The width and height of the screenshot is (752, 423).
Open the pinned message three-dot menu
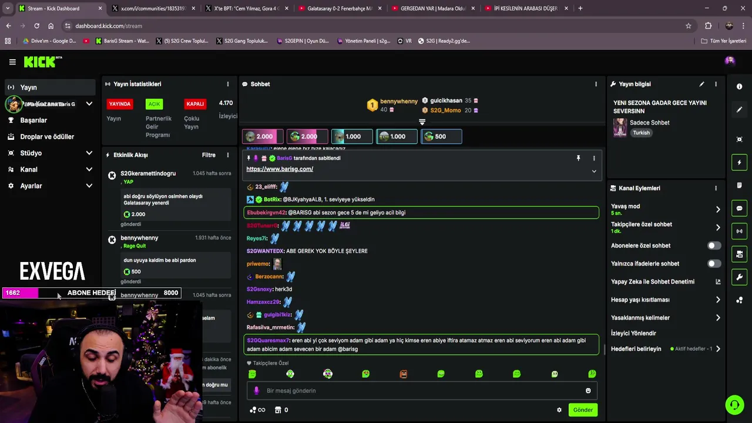point(594,158)
